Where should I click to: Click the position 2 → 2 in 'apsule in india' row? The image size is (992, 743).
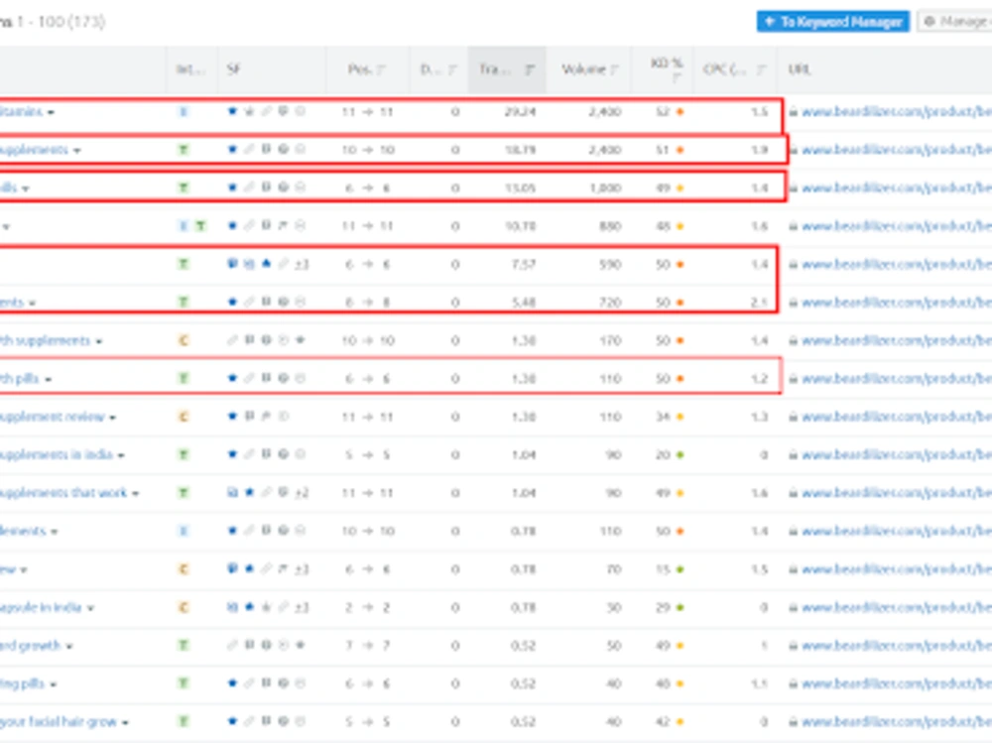(x=368, y=607)
